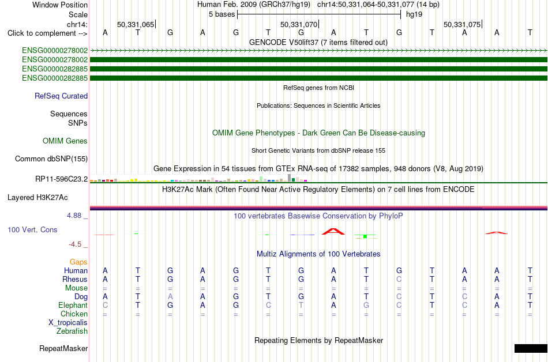548x362 pixels.
Task: Click the Zebrafish species label
Action: [x=72, y=331]
